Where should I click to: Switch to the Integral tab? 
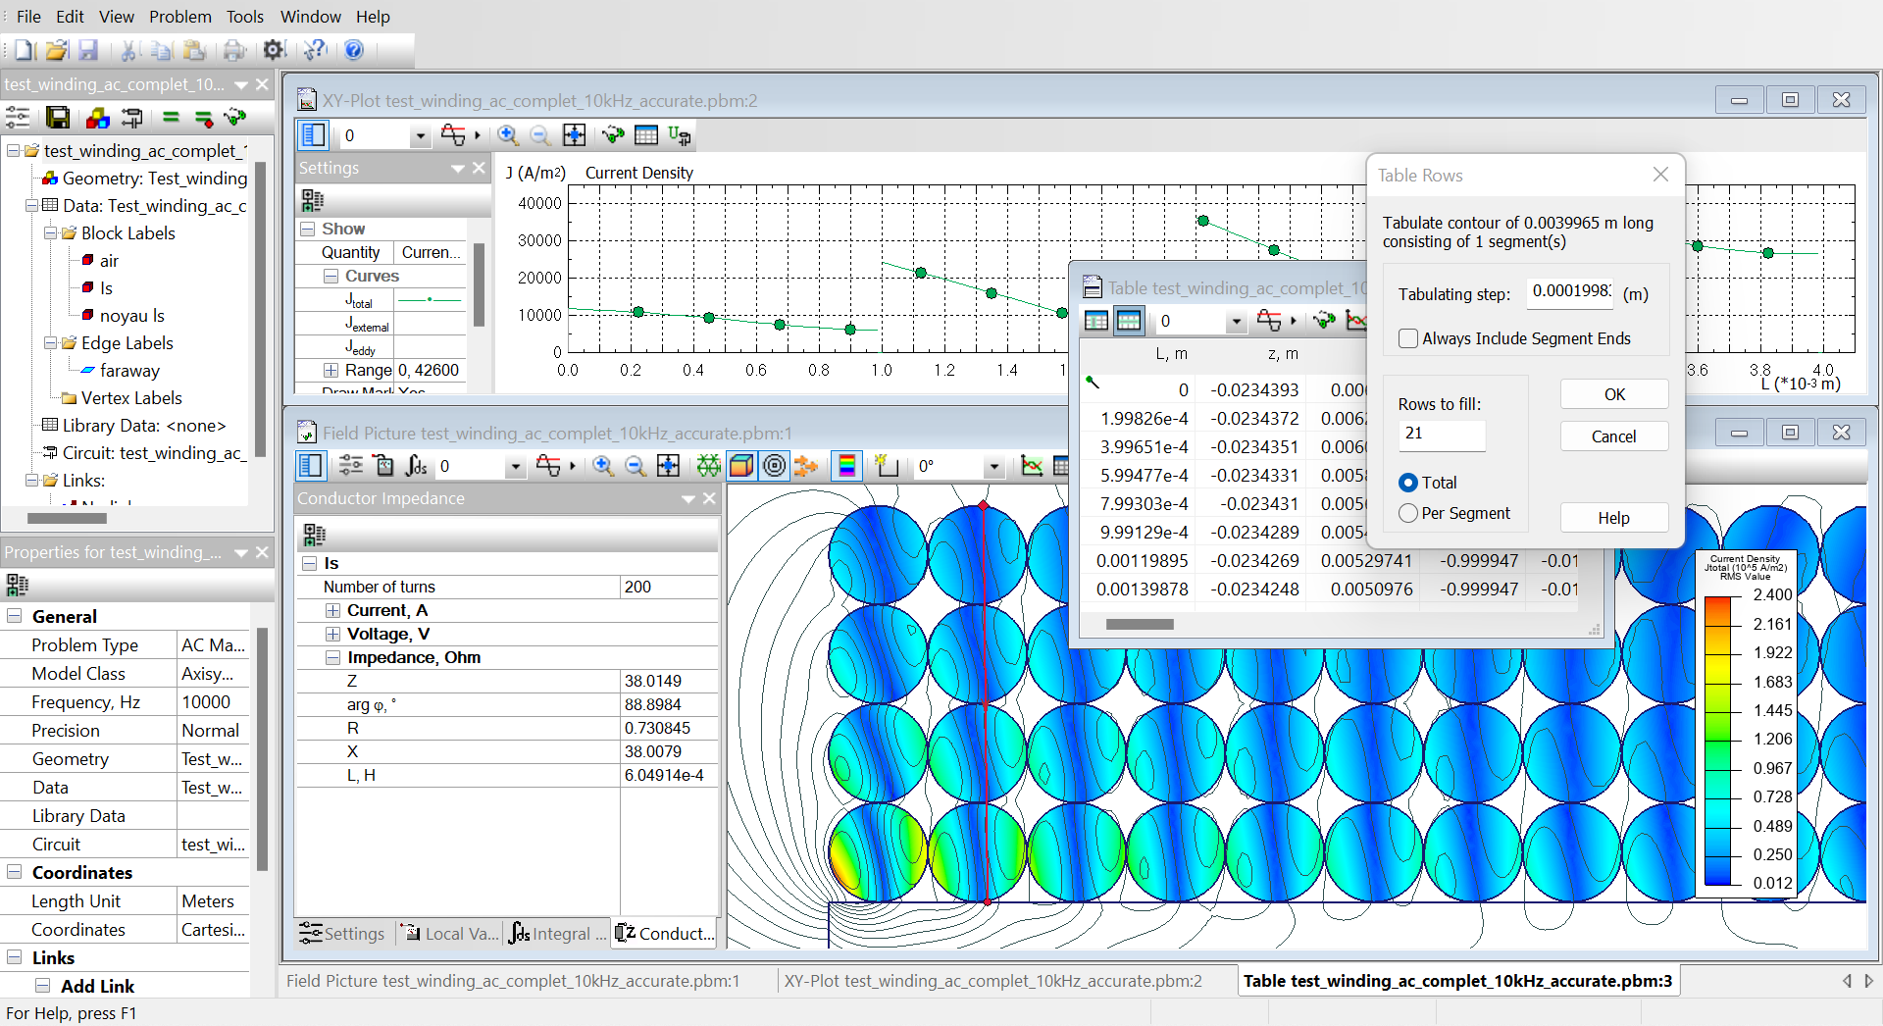point(557,934)
